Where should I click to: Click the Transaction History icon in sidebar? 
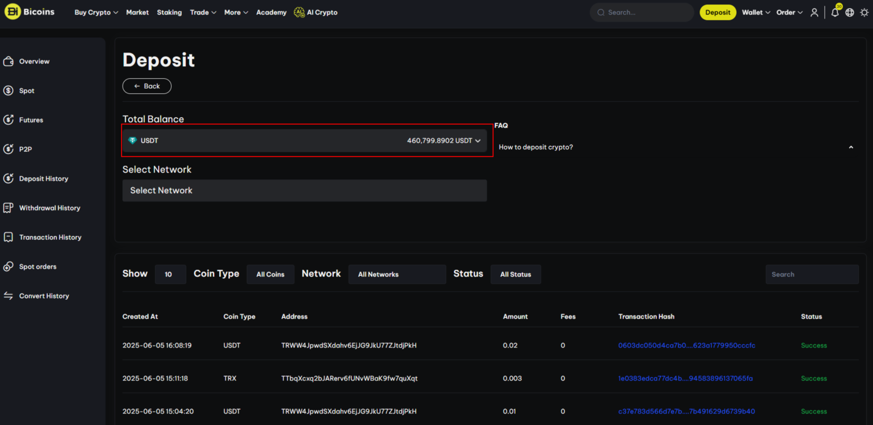click(x=8, y=237)
